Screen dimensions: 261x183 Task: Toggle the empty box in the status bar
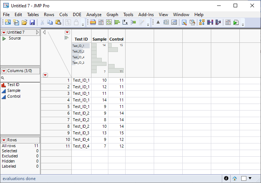pyautogui.click(x=244, y=178)
